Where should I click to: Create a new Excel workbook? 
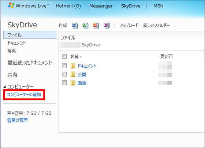[x=85, y=26]
